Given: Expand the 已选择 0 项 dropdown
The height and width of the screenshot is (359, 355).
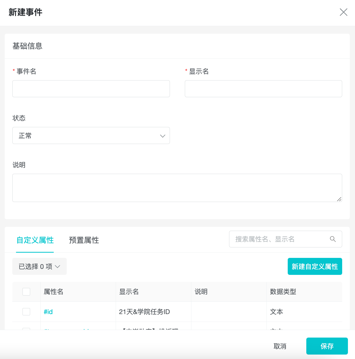Looking at the screenshot, I should tap(39, 266).
